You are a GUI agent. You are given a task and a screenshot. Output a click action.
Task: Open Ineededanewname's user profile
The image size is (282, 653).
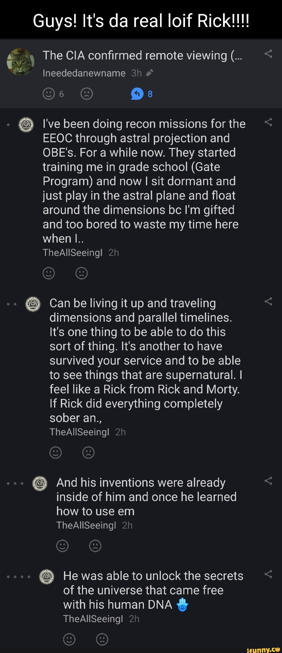pyautogui.click(x=83, y=73)
